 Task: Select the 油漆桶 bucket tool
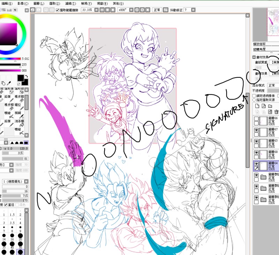[19, 123]
